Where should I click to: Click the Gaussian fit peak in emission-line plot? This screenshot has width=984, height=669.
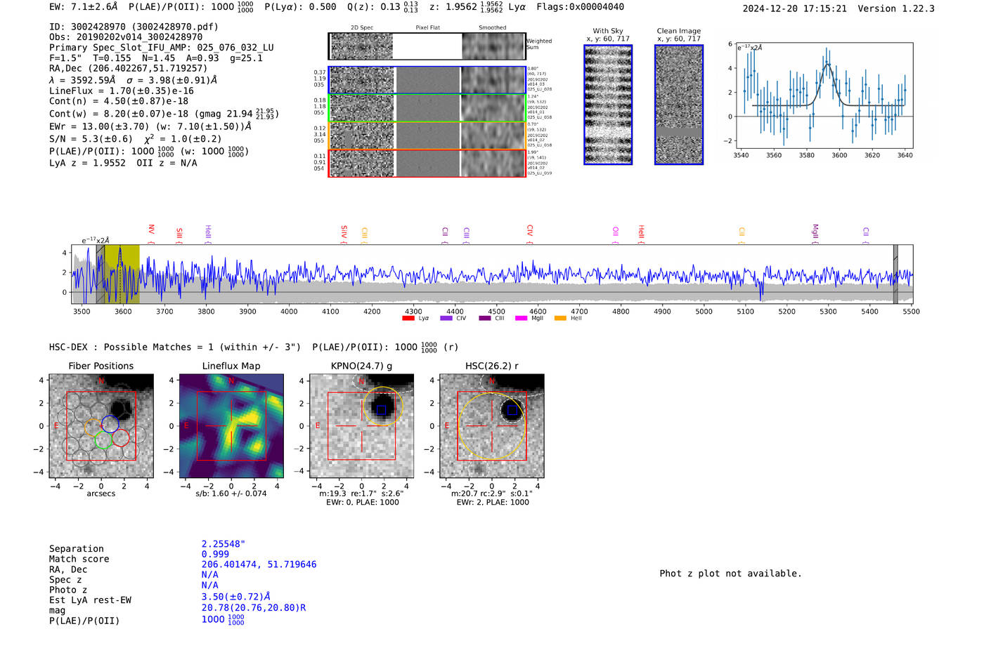pyautogui.click(x=828, y=65)
